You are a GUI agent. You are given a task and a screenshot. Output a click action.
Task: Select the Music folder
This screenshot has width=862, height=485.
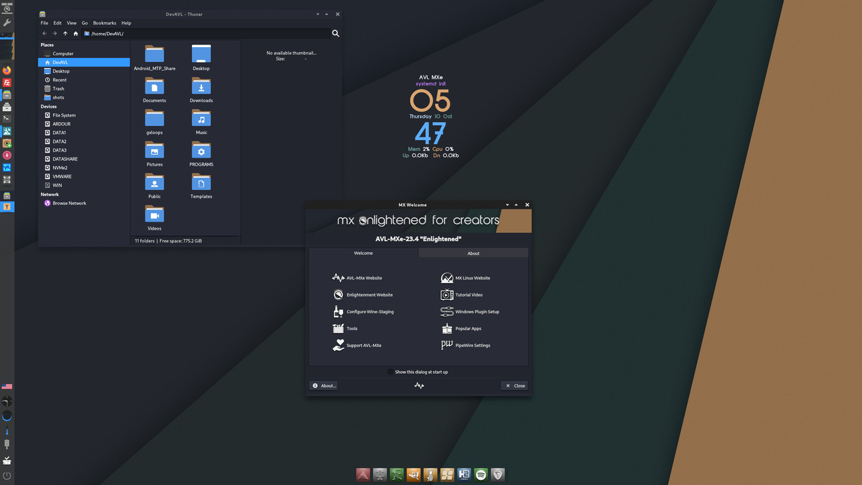point(201,122)
